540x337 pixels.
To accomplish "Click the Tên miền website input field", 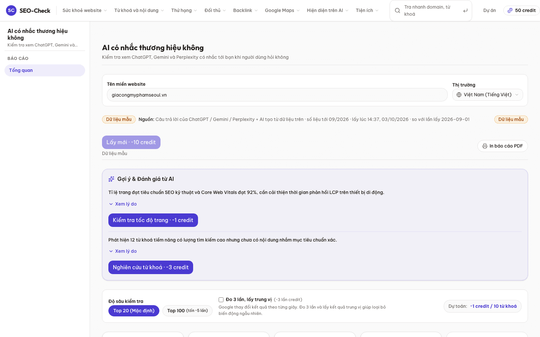I will pos(277,95).
